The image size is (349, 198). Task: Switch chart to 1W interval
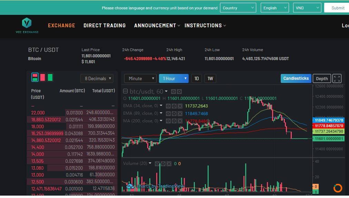210,78
